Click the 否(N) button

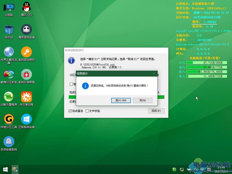142,100
